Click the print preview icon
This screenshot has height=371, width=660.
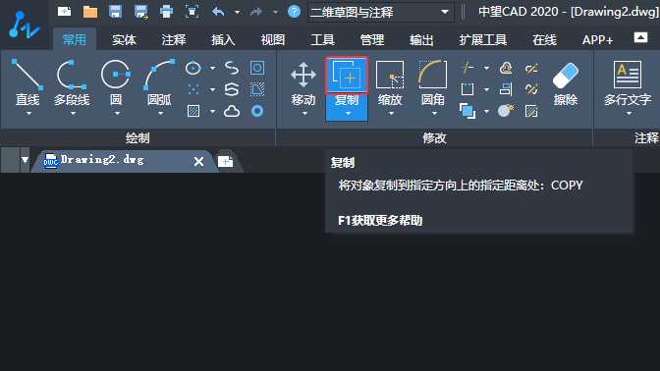click(192, 12)
